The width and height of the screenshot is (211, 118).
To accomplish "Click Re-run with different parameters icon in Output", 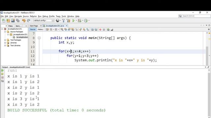I will point(2,74).
